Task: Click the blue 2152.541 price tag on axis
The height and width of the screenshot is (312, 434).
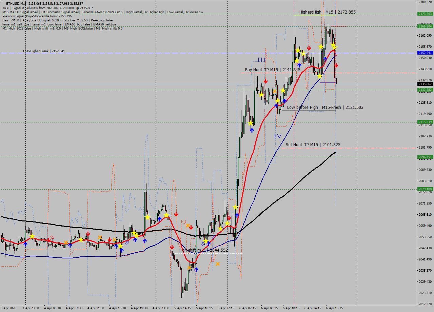Action: (425, 53)
